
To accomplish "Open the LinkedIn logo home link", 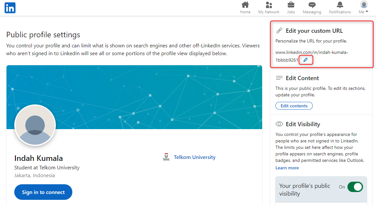I will point(10,8).
